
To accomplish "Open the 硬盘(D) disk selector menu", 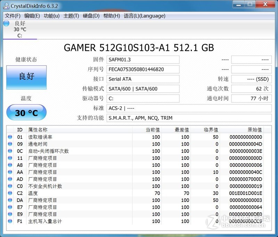I will [x=91, y=16].
